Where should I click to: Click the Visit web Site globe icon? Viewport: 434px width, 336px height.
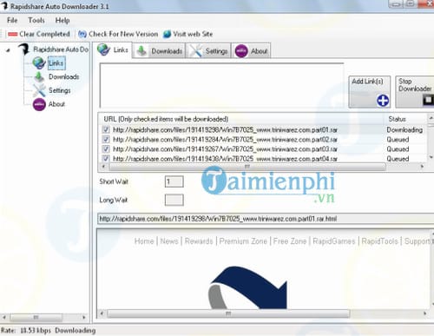click(x=167, y=34)
